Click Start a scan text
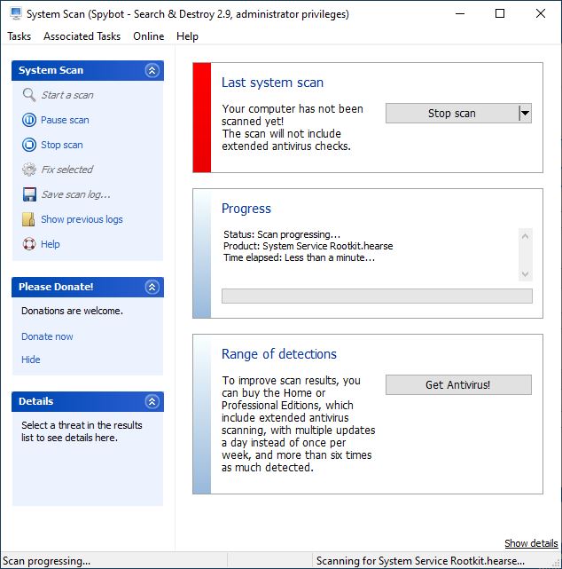The width and height of the screenshot is (562, 569). point(67,95)
